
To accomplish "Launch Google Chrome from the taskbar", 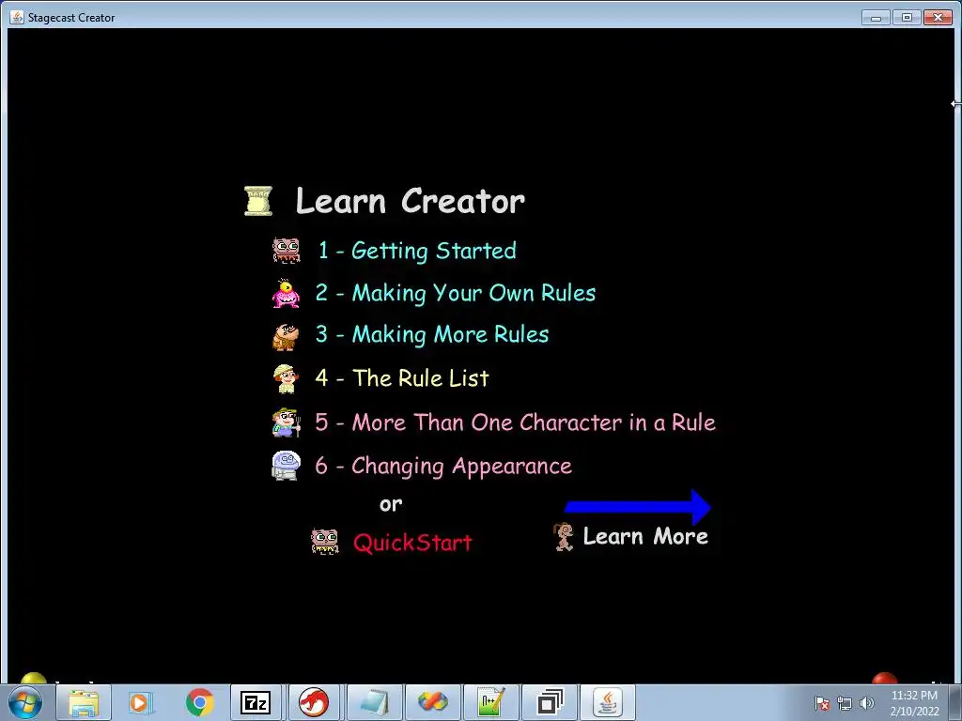I will 199,702.
